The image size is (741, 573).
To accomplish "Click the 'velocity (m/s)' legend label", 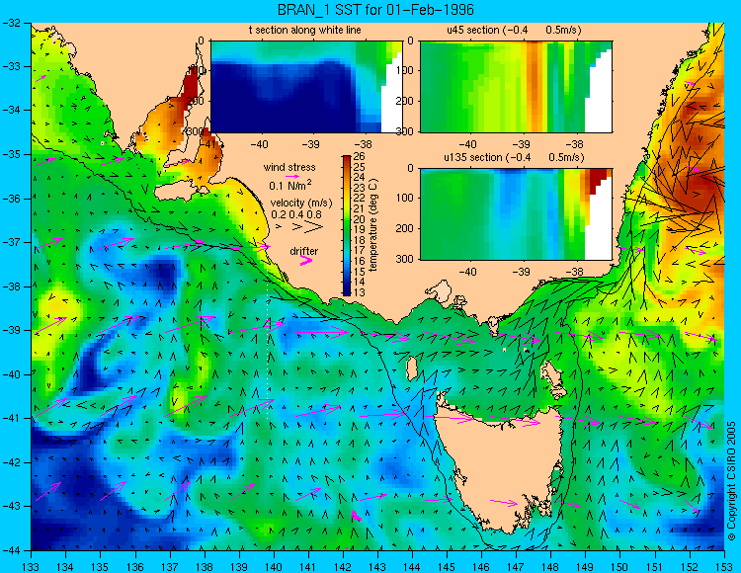I will coord(301,204).
